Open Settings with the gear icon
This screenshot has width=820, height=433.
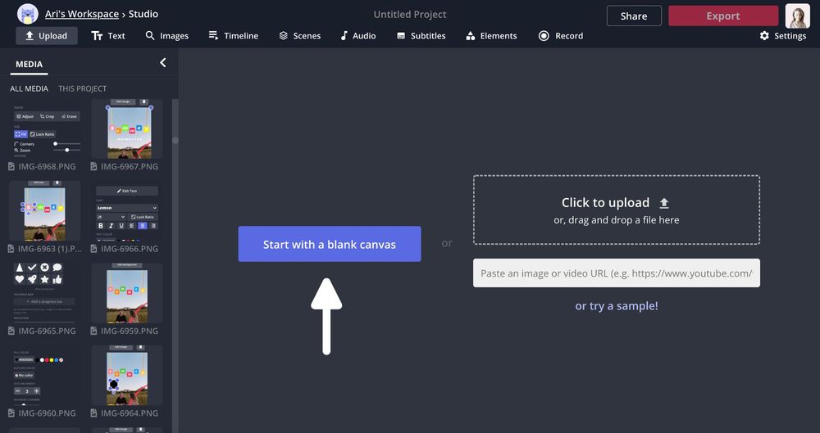[x=782, y=36]
